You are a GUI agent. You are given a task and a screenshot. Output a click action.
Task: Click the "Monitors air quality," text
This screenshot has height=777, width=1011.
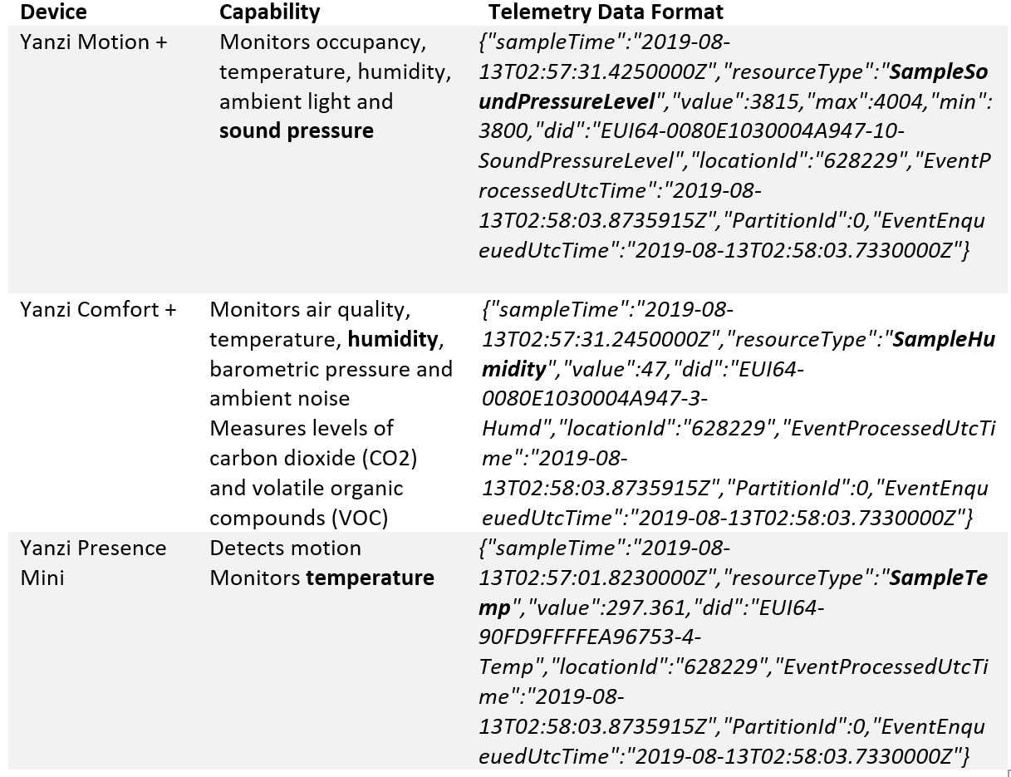(310, 310)
